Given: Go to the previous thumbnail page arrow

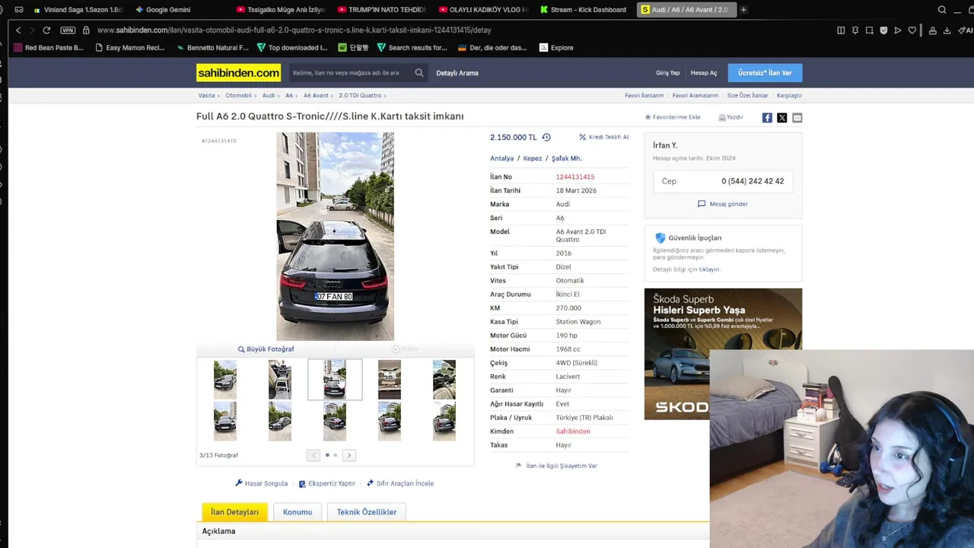Looking at the screenshot, I should [314, 455].
